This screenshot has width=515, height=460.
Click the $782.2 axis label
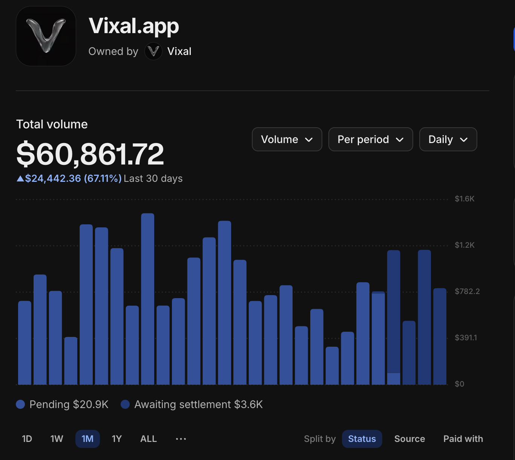tap(467, 291)
